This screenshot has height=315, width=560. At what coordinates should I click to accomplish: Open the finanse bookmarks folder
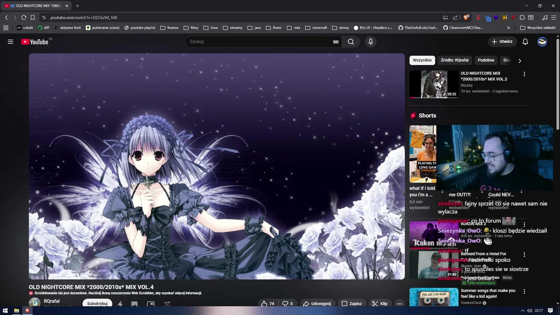point(169,28)
